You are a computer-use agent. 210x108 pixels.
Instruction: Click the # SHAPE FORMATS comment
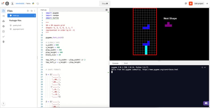[53, 70]
